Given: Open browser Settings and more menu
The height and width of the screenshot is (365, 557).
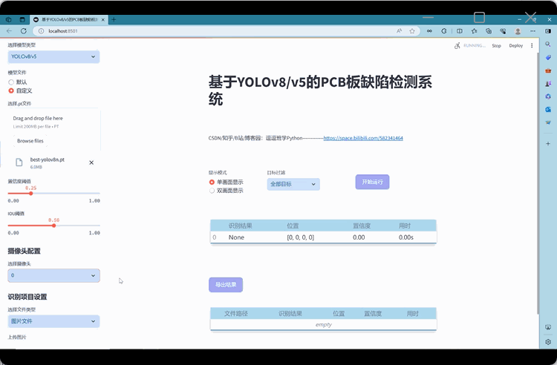Looking at the screenshot, I should pyautogui.click(x=532, y=31).
